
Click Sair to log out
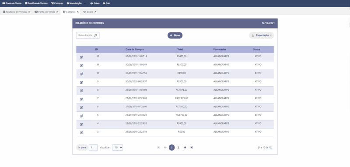pyautogui.click(x=106, y=4)
